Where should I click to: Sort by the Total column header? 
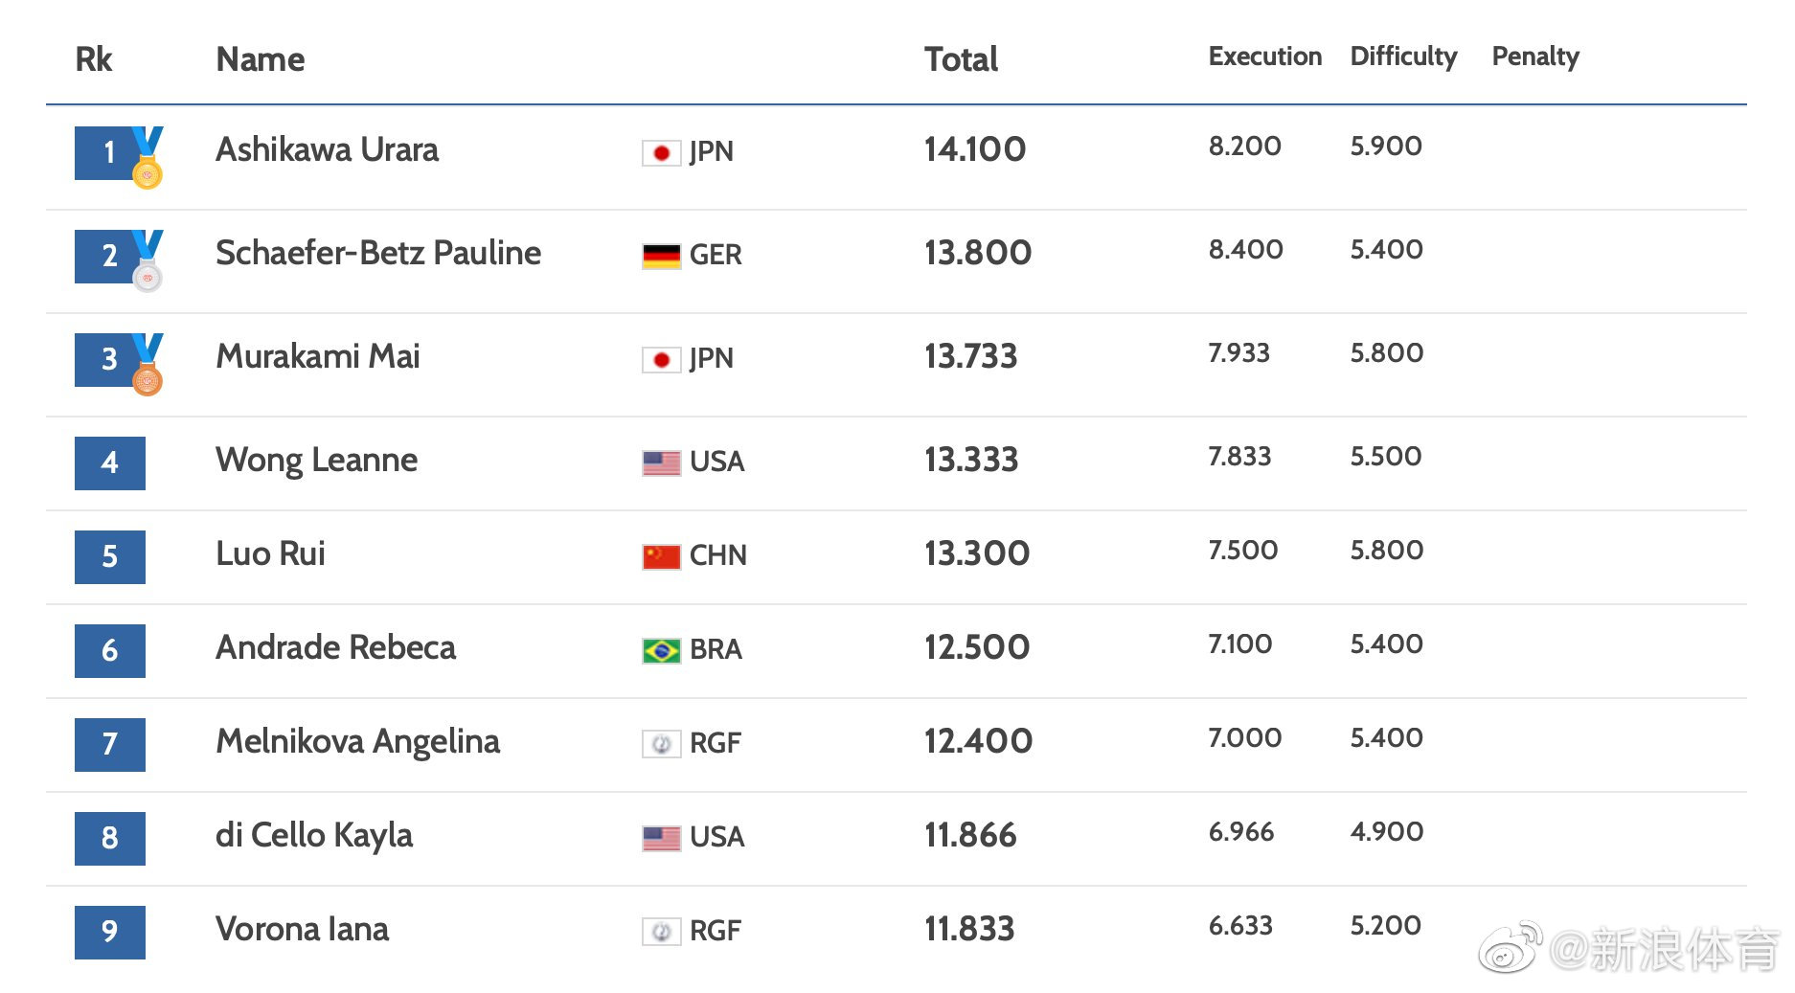pos(961,59)
